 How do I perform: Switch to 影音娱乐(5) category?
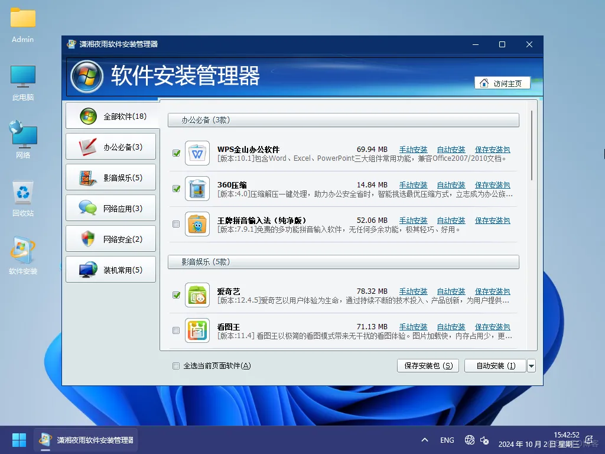(110, 177)
